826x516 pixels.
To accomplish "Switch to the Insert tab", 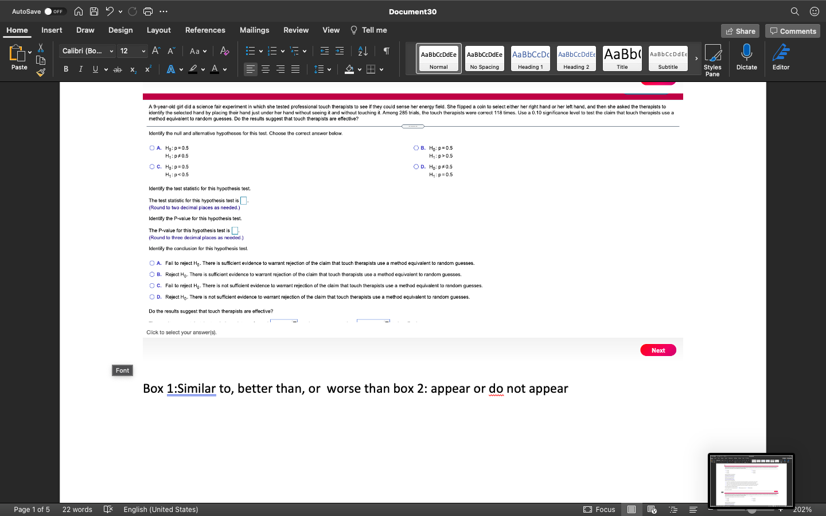I will coord(52,30).
